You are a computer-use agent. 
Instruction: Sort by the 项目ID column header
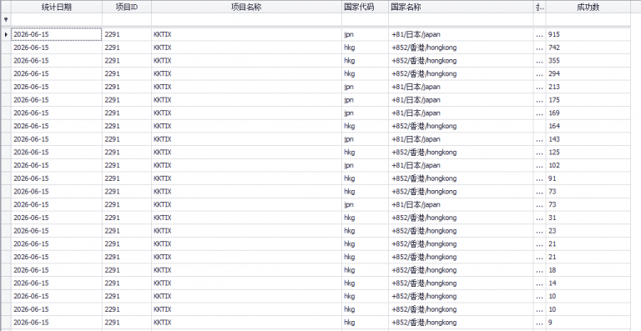point(127,7)
